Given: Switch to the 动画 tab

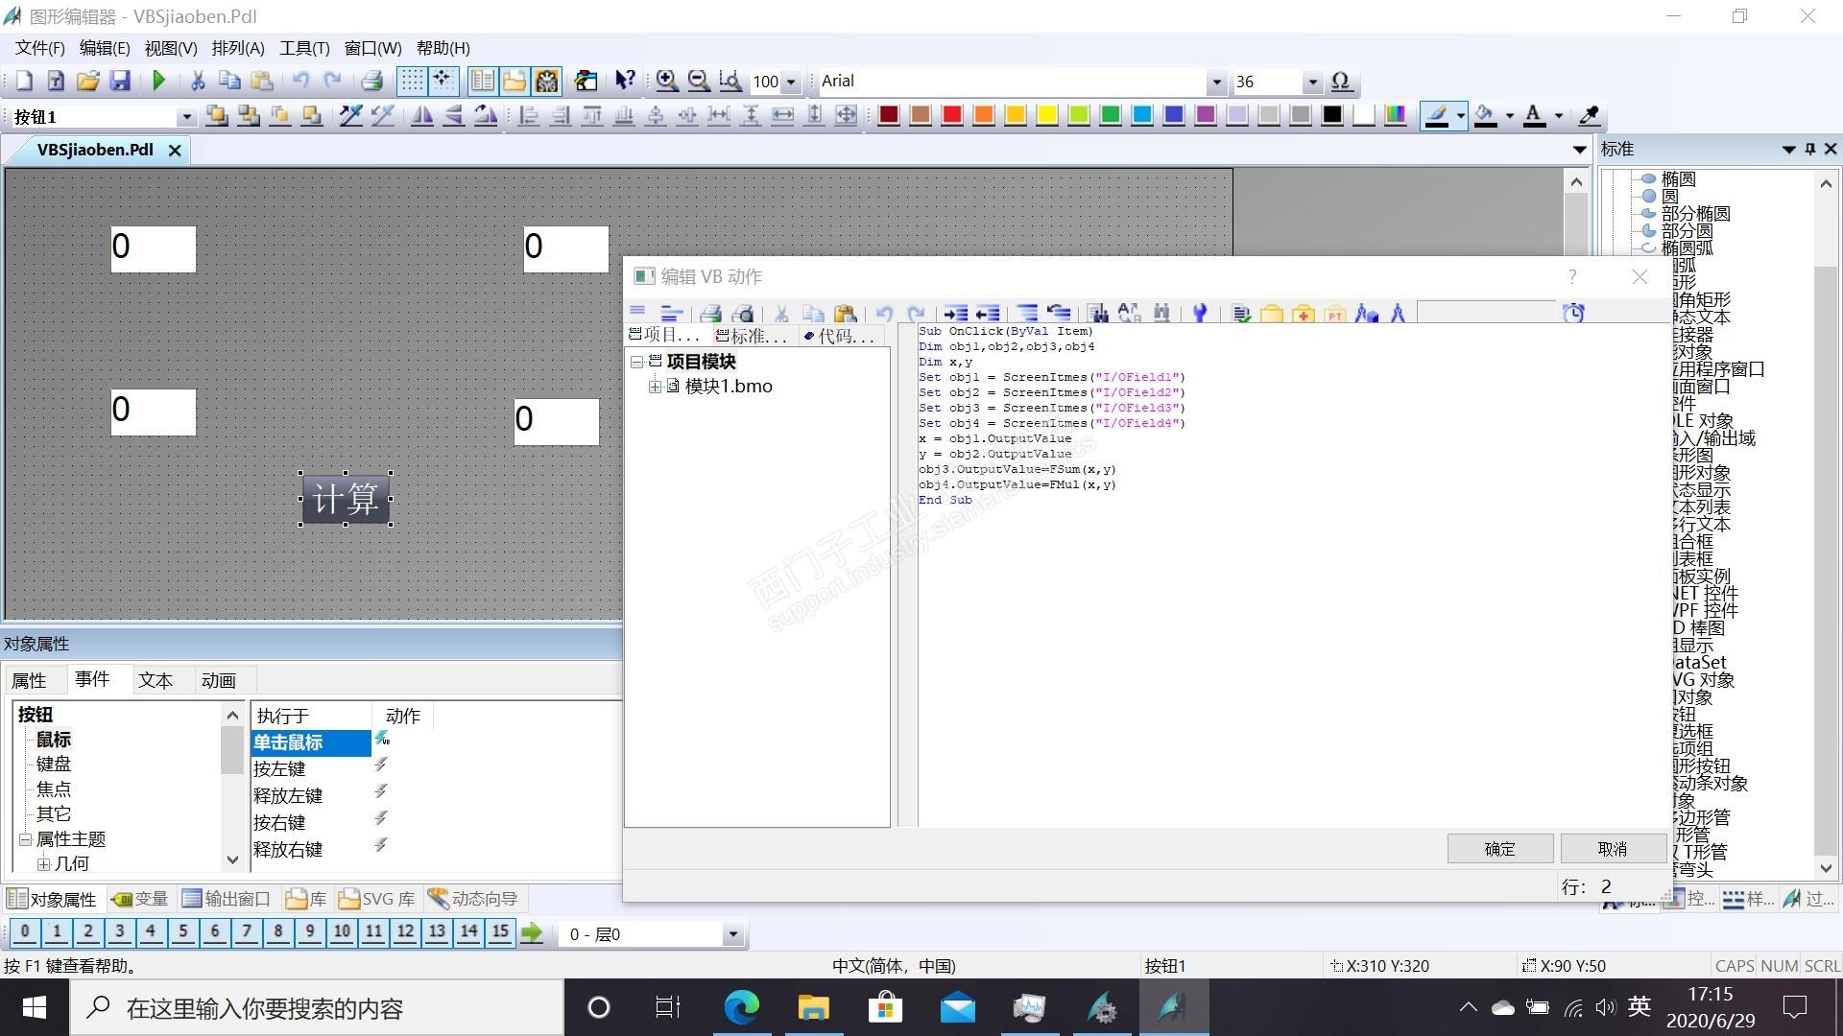Looking at the screenshot, I should [x=218, y=681].
